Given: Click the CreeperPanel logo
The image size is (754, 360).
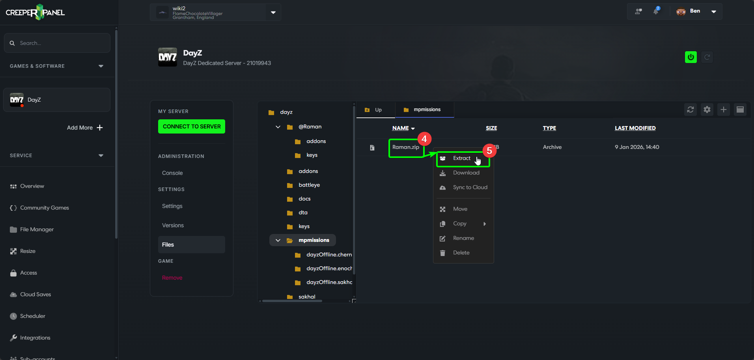Looking at the screenshot, I should (x=35, y=12).
